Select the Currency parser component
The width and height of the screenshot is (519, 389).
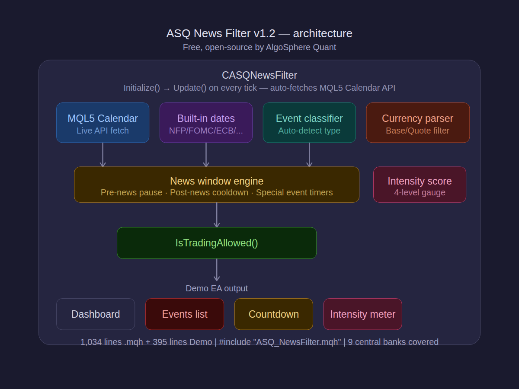pyautogui.click(x=418, y=122)
